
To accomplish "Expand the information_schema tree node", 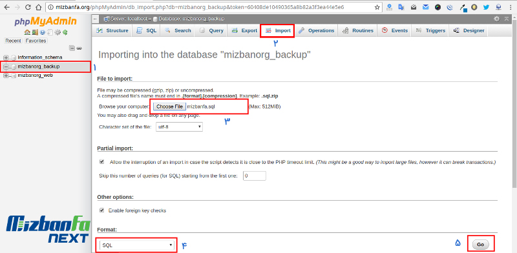I will (x=6, y=57).
